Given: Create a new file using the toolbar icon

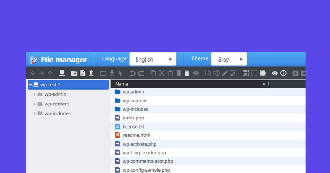Looking at the screenshot, I should 82,73.
